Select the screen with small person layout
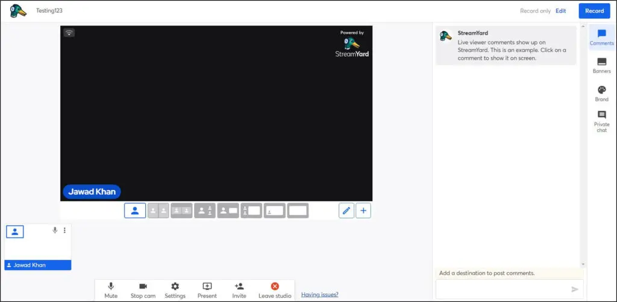This screenshot has width=617, height=302. click(x=275, y=210)
